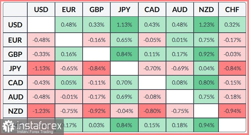249x135 pixels.
Task: Click the Instant Forex Trading tagline
Action: coord(35,132)
